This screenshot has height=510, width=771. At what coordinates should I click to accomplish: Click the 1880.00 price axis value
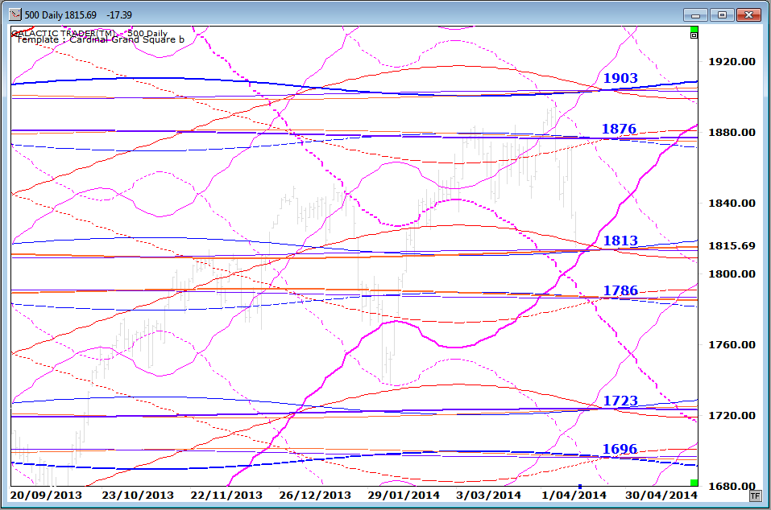pyautogui.click(x=732, y=132)
